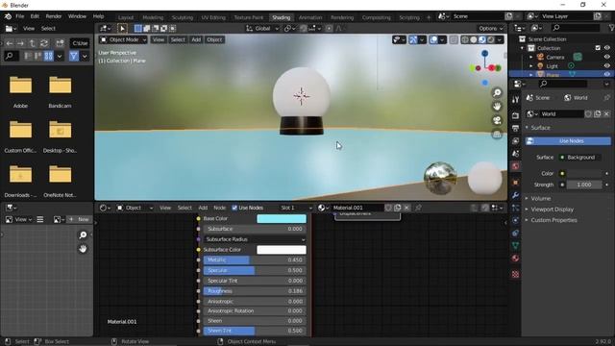The height and width of the screenshot is (346, 615).
Task: Open the Options dropdown in viewport
Action: click(490, 28)
